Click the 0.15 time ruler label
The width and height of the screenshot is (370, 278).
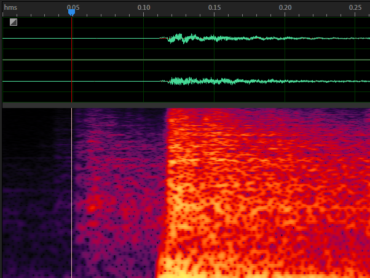tap(215, 7)
